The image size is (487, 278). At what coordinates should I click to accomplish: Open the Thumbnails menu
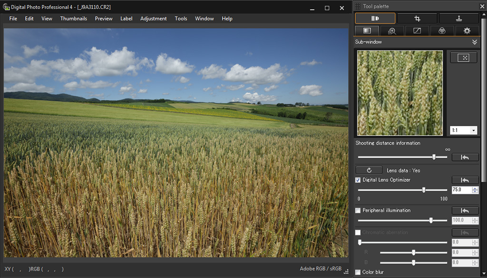click(x=73, y=19)
